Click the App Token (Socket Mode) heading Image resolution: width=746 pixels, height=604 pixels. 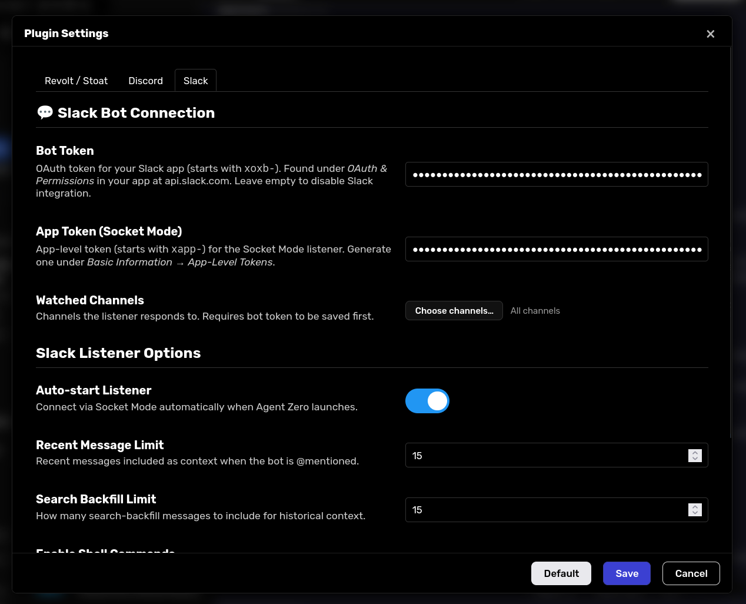(x=109, y=231)
